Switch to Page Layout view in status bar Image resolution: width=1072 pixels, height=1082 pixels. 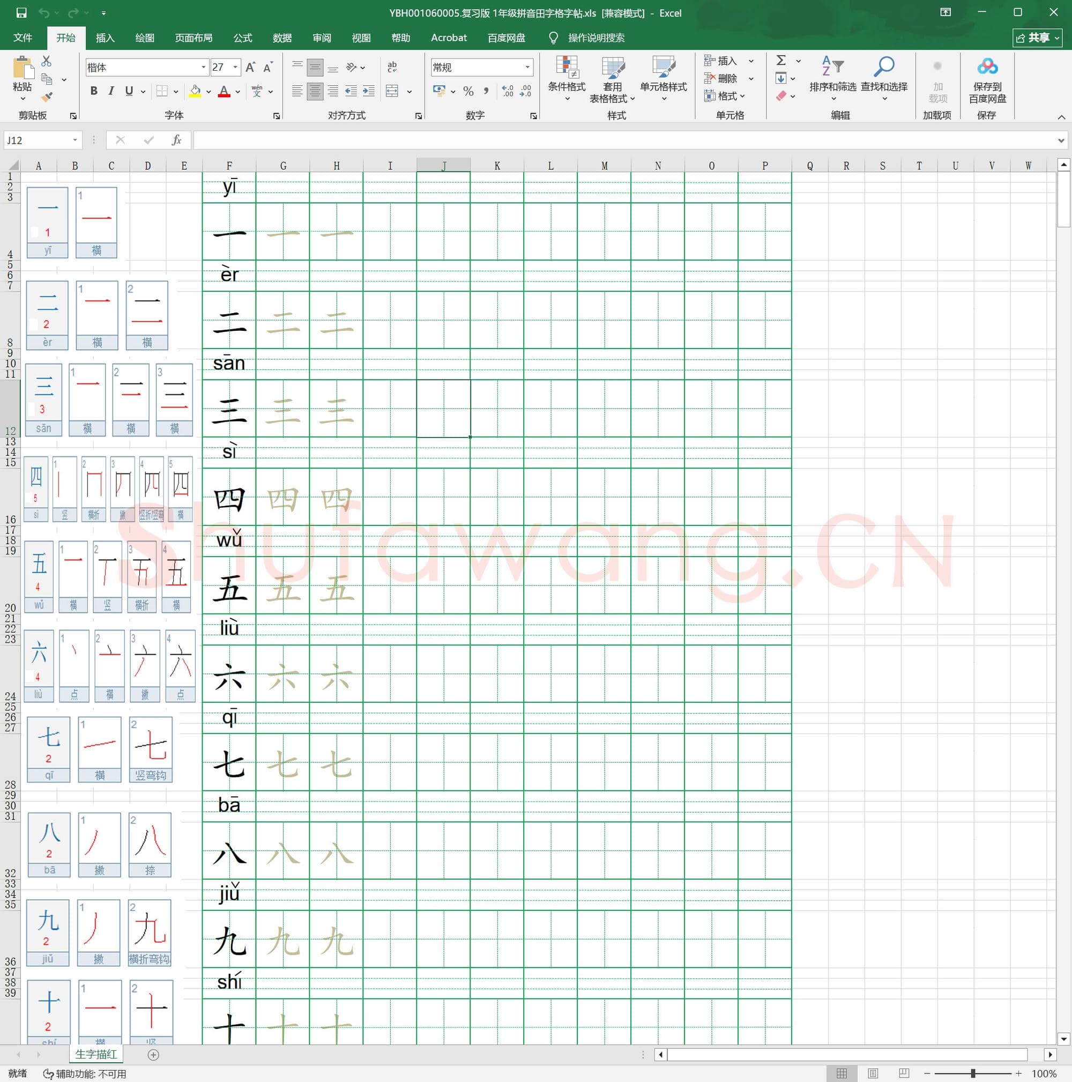[873, 1073]
